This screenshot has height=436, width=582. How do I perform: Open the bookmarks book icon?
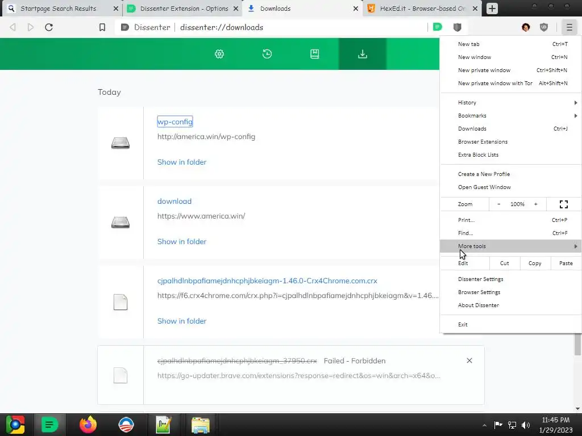pos(315,54)
